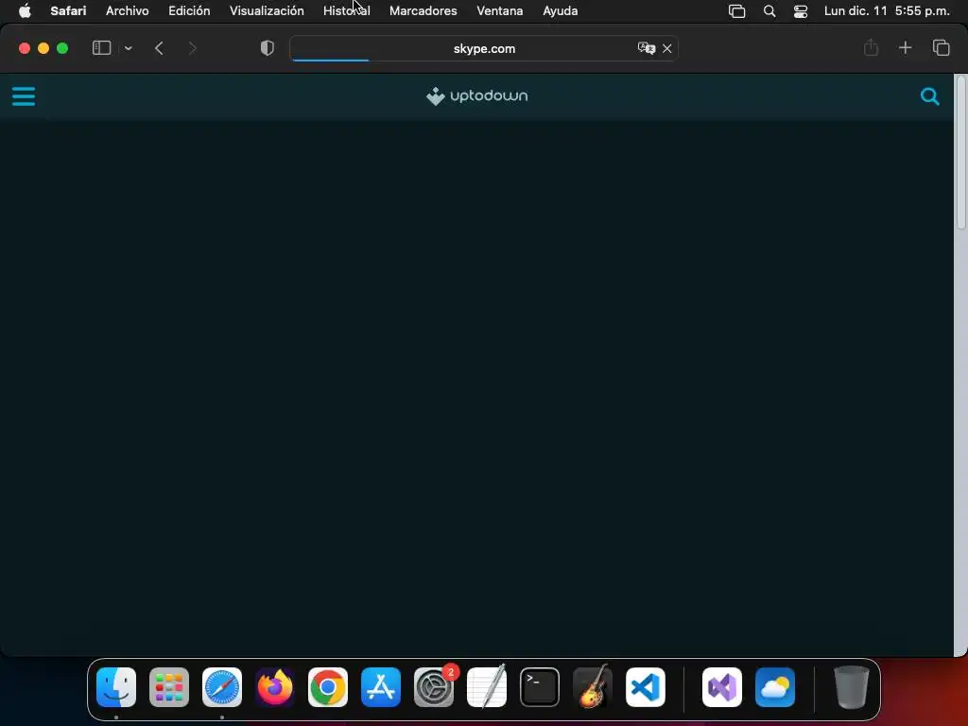This screenshot has width=968, height=726.
Task: Launch Firefox from the Dock
Action: (275, 686)
